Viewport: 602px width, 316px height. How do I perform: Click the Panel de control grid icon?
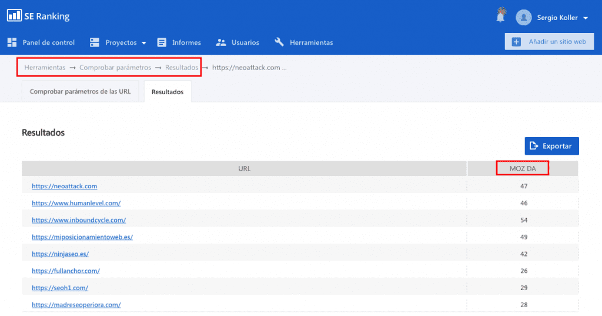[x=12, y=42]
